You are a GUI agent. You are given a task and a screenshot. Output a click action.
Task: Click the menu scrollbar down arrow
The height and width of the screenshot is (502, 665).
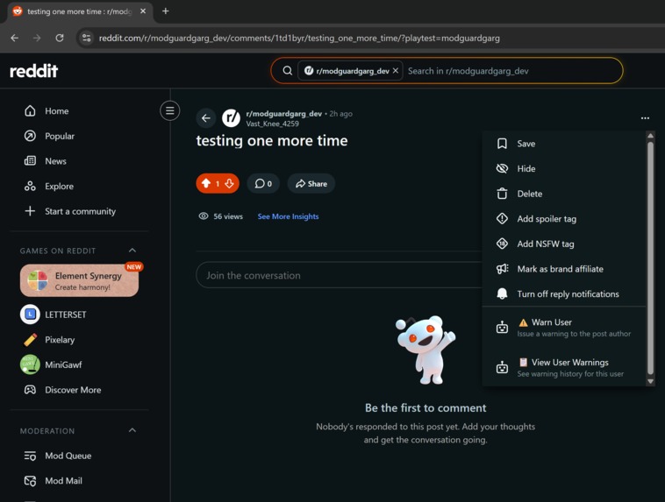pos(650,381)
